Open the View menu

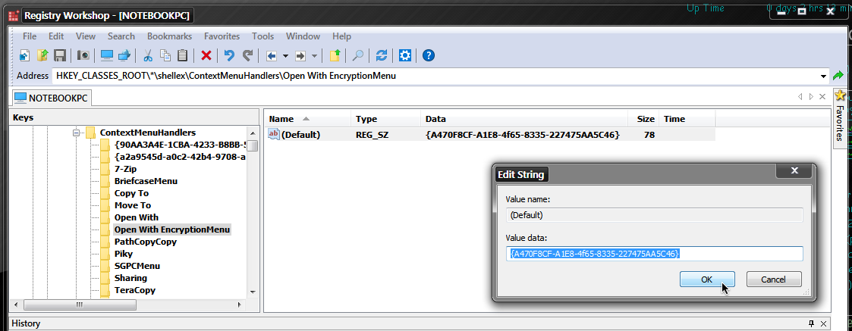[86, 36]
